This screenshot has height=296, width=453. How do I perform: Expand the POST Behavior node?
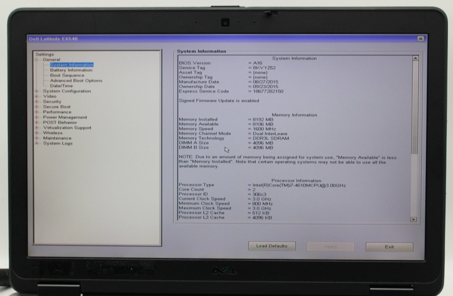(37, 122)
